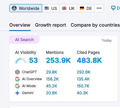Open the Overview tab

tap(20, 25)
